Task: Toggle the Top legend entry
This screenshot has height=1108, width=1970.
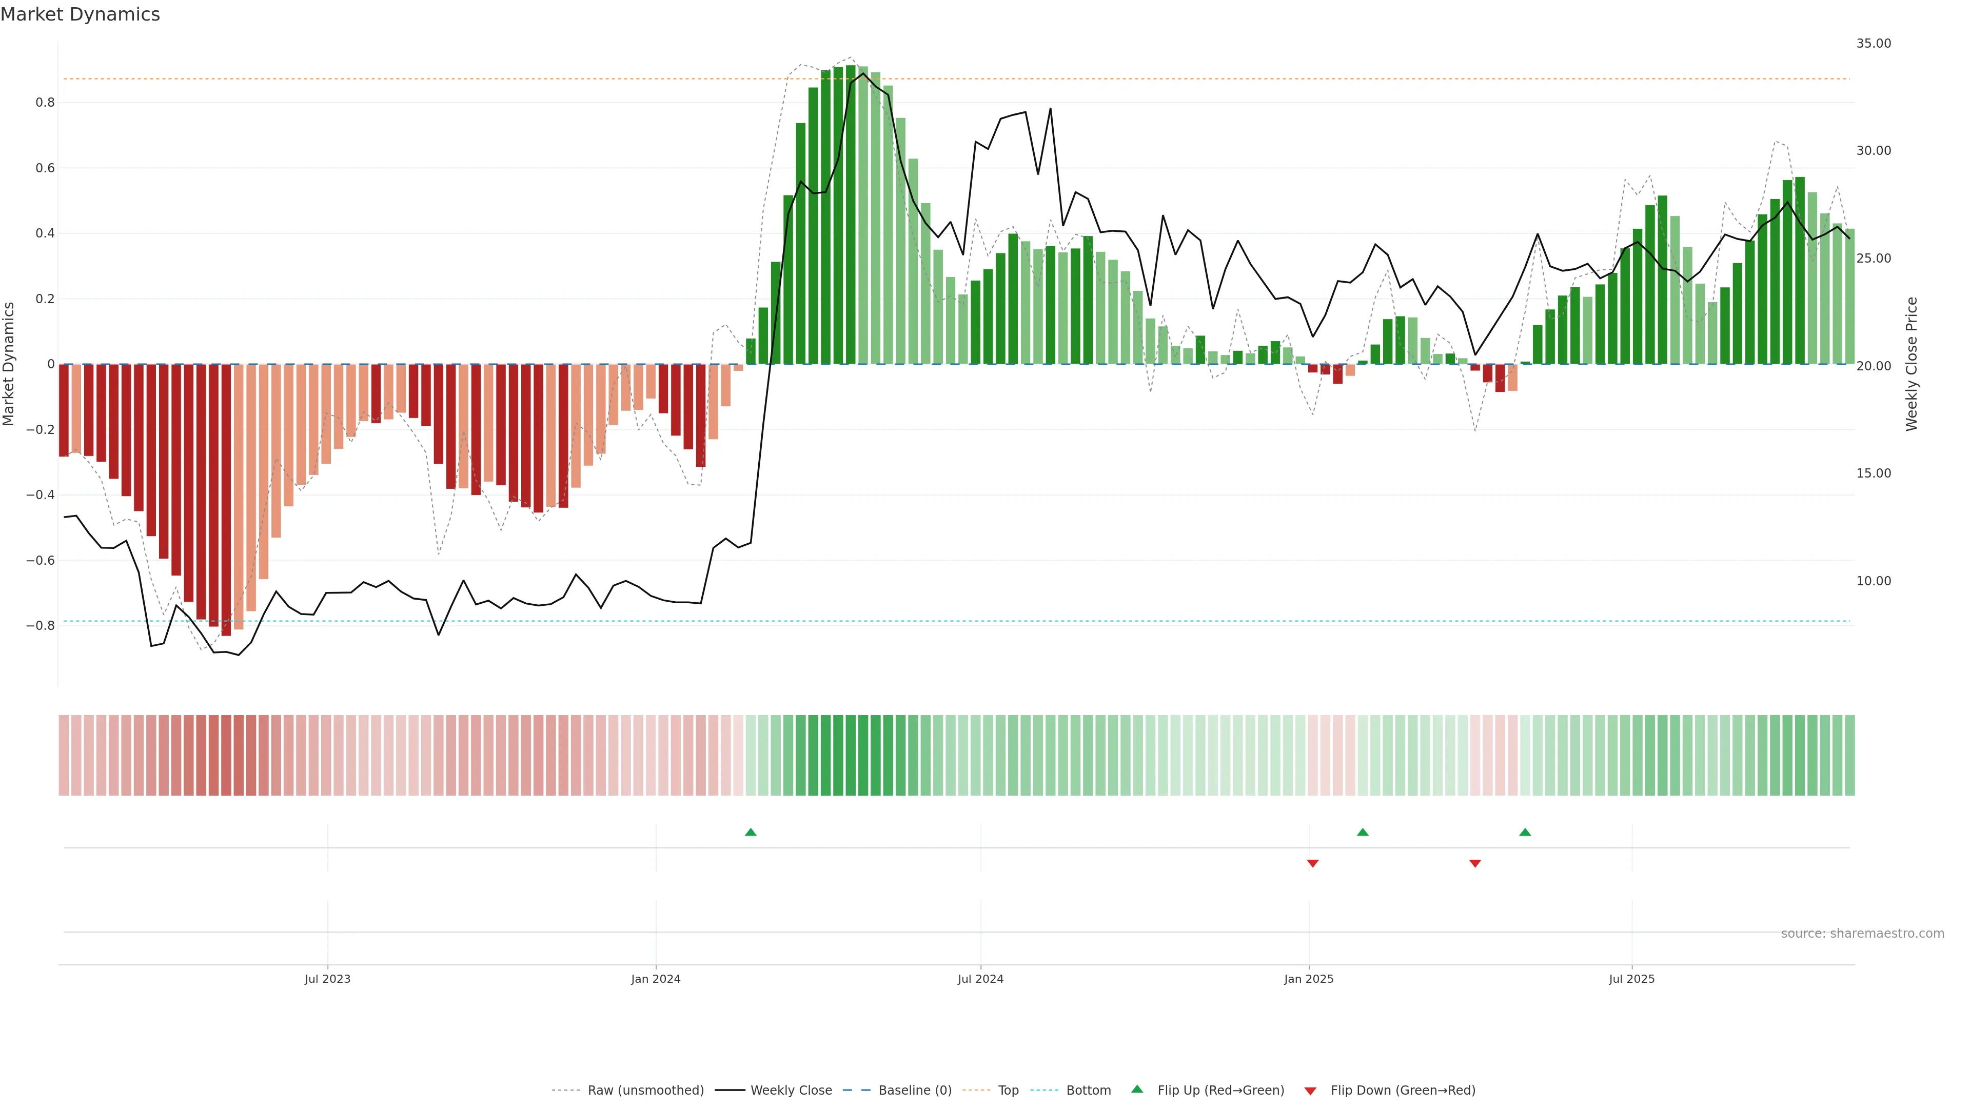Action: click(x=1008, y=1090)
